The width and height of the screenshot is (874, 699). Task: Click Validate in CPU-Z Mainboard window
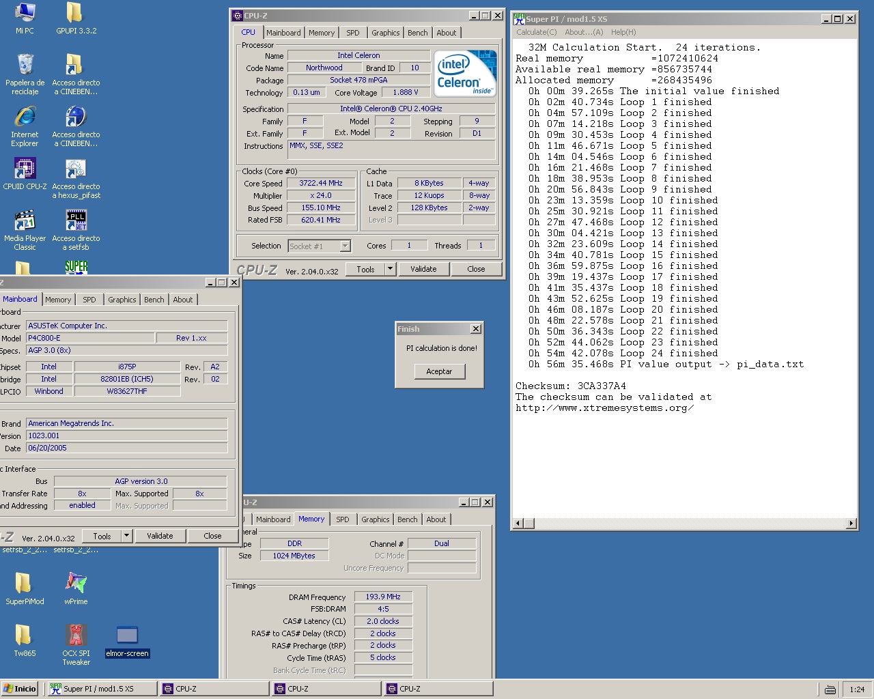pos(160,536)
